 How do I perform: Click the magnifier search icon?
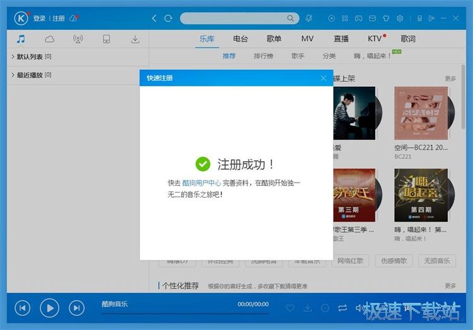(290, 18)
